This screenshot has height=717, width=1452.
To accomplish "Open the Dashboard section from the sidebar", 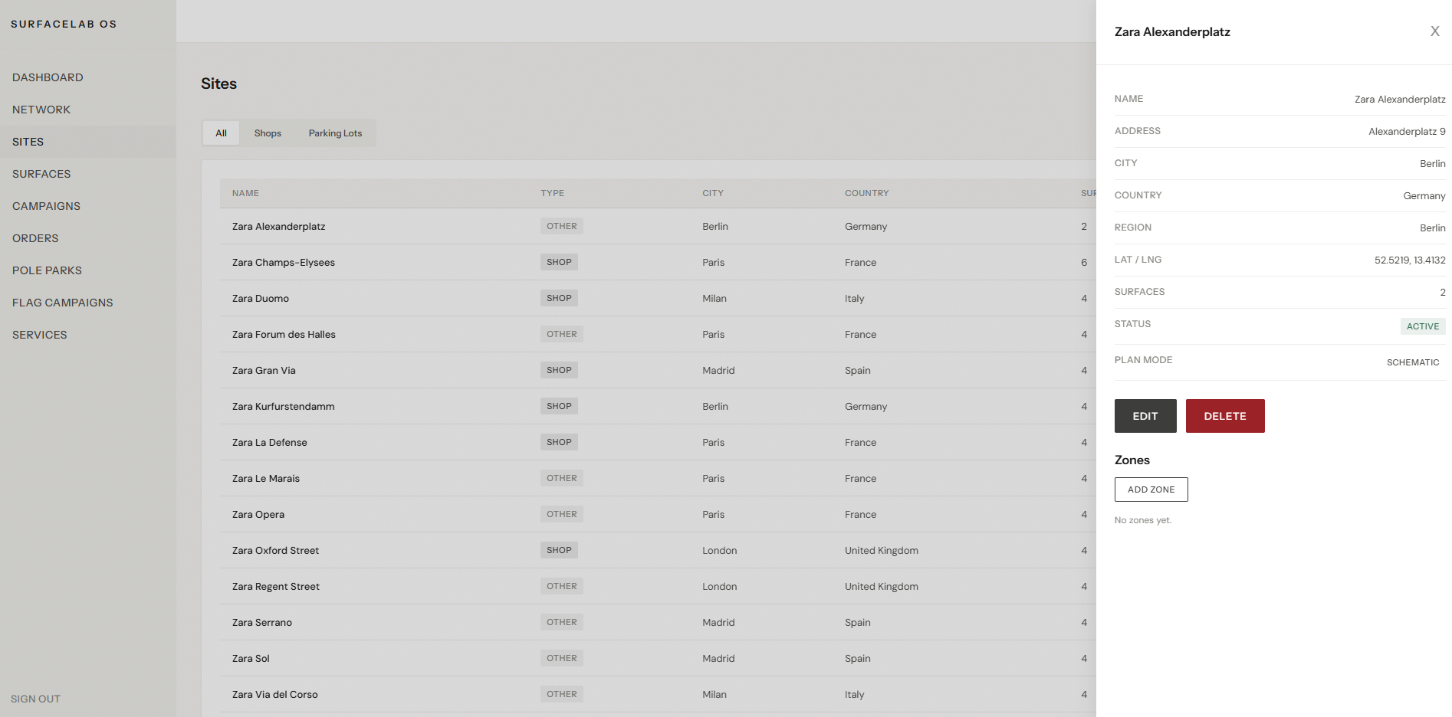I will [x=48, y=77].
